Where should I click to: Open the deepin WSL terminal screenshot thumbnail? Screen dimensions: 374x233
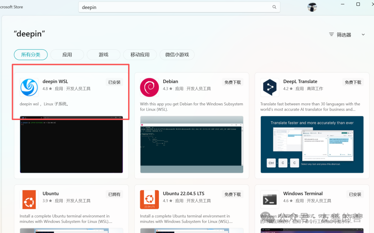(x=71, y=145)
